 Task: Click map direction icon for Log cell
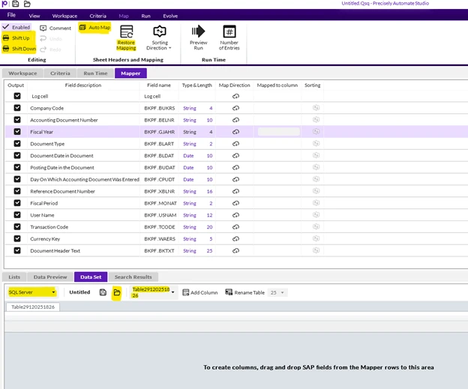[x=235, y=96]
